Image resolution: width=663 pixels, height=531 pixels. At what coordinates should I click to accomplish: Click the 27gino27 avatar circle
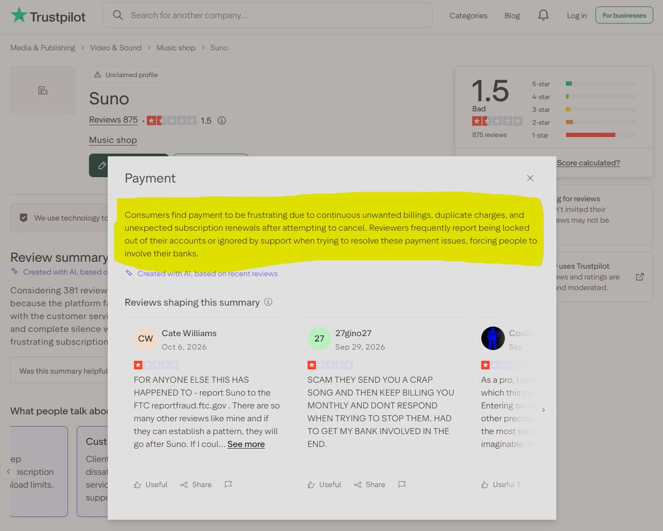tap(319, 338)
